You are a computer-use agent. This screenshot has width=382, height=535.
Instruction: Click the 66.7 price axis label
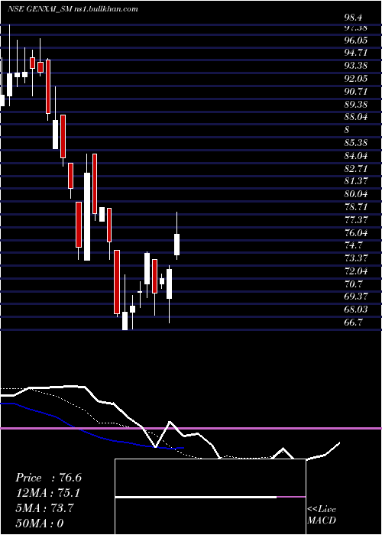click(x=353, y=322)
